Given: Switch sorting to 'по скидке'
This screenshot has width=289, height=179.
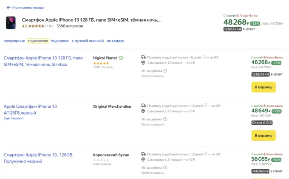Looking at the screenshot, I should pyautogui.click(x=115, y=41).
